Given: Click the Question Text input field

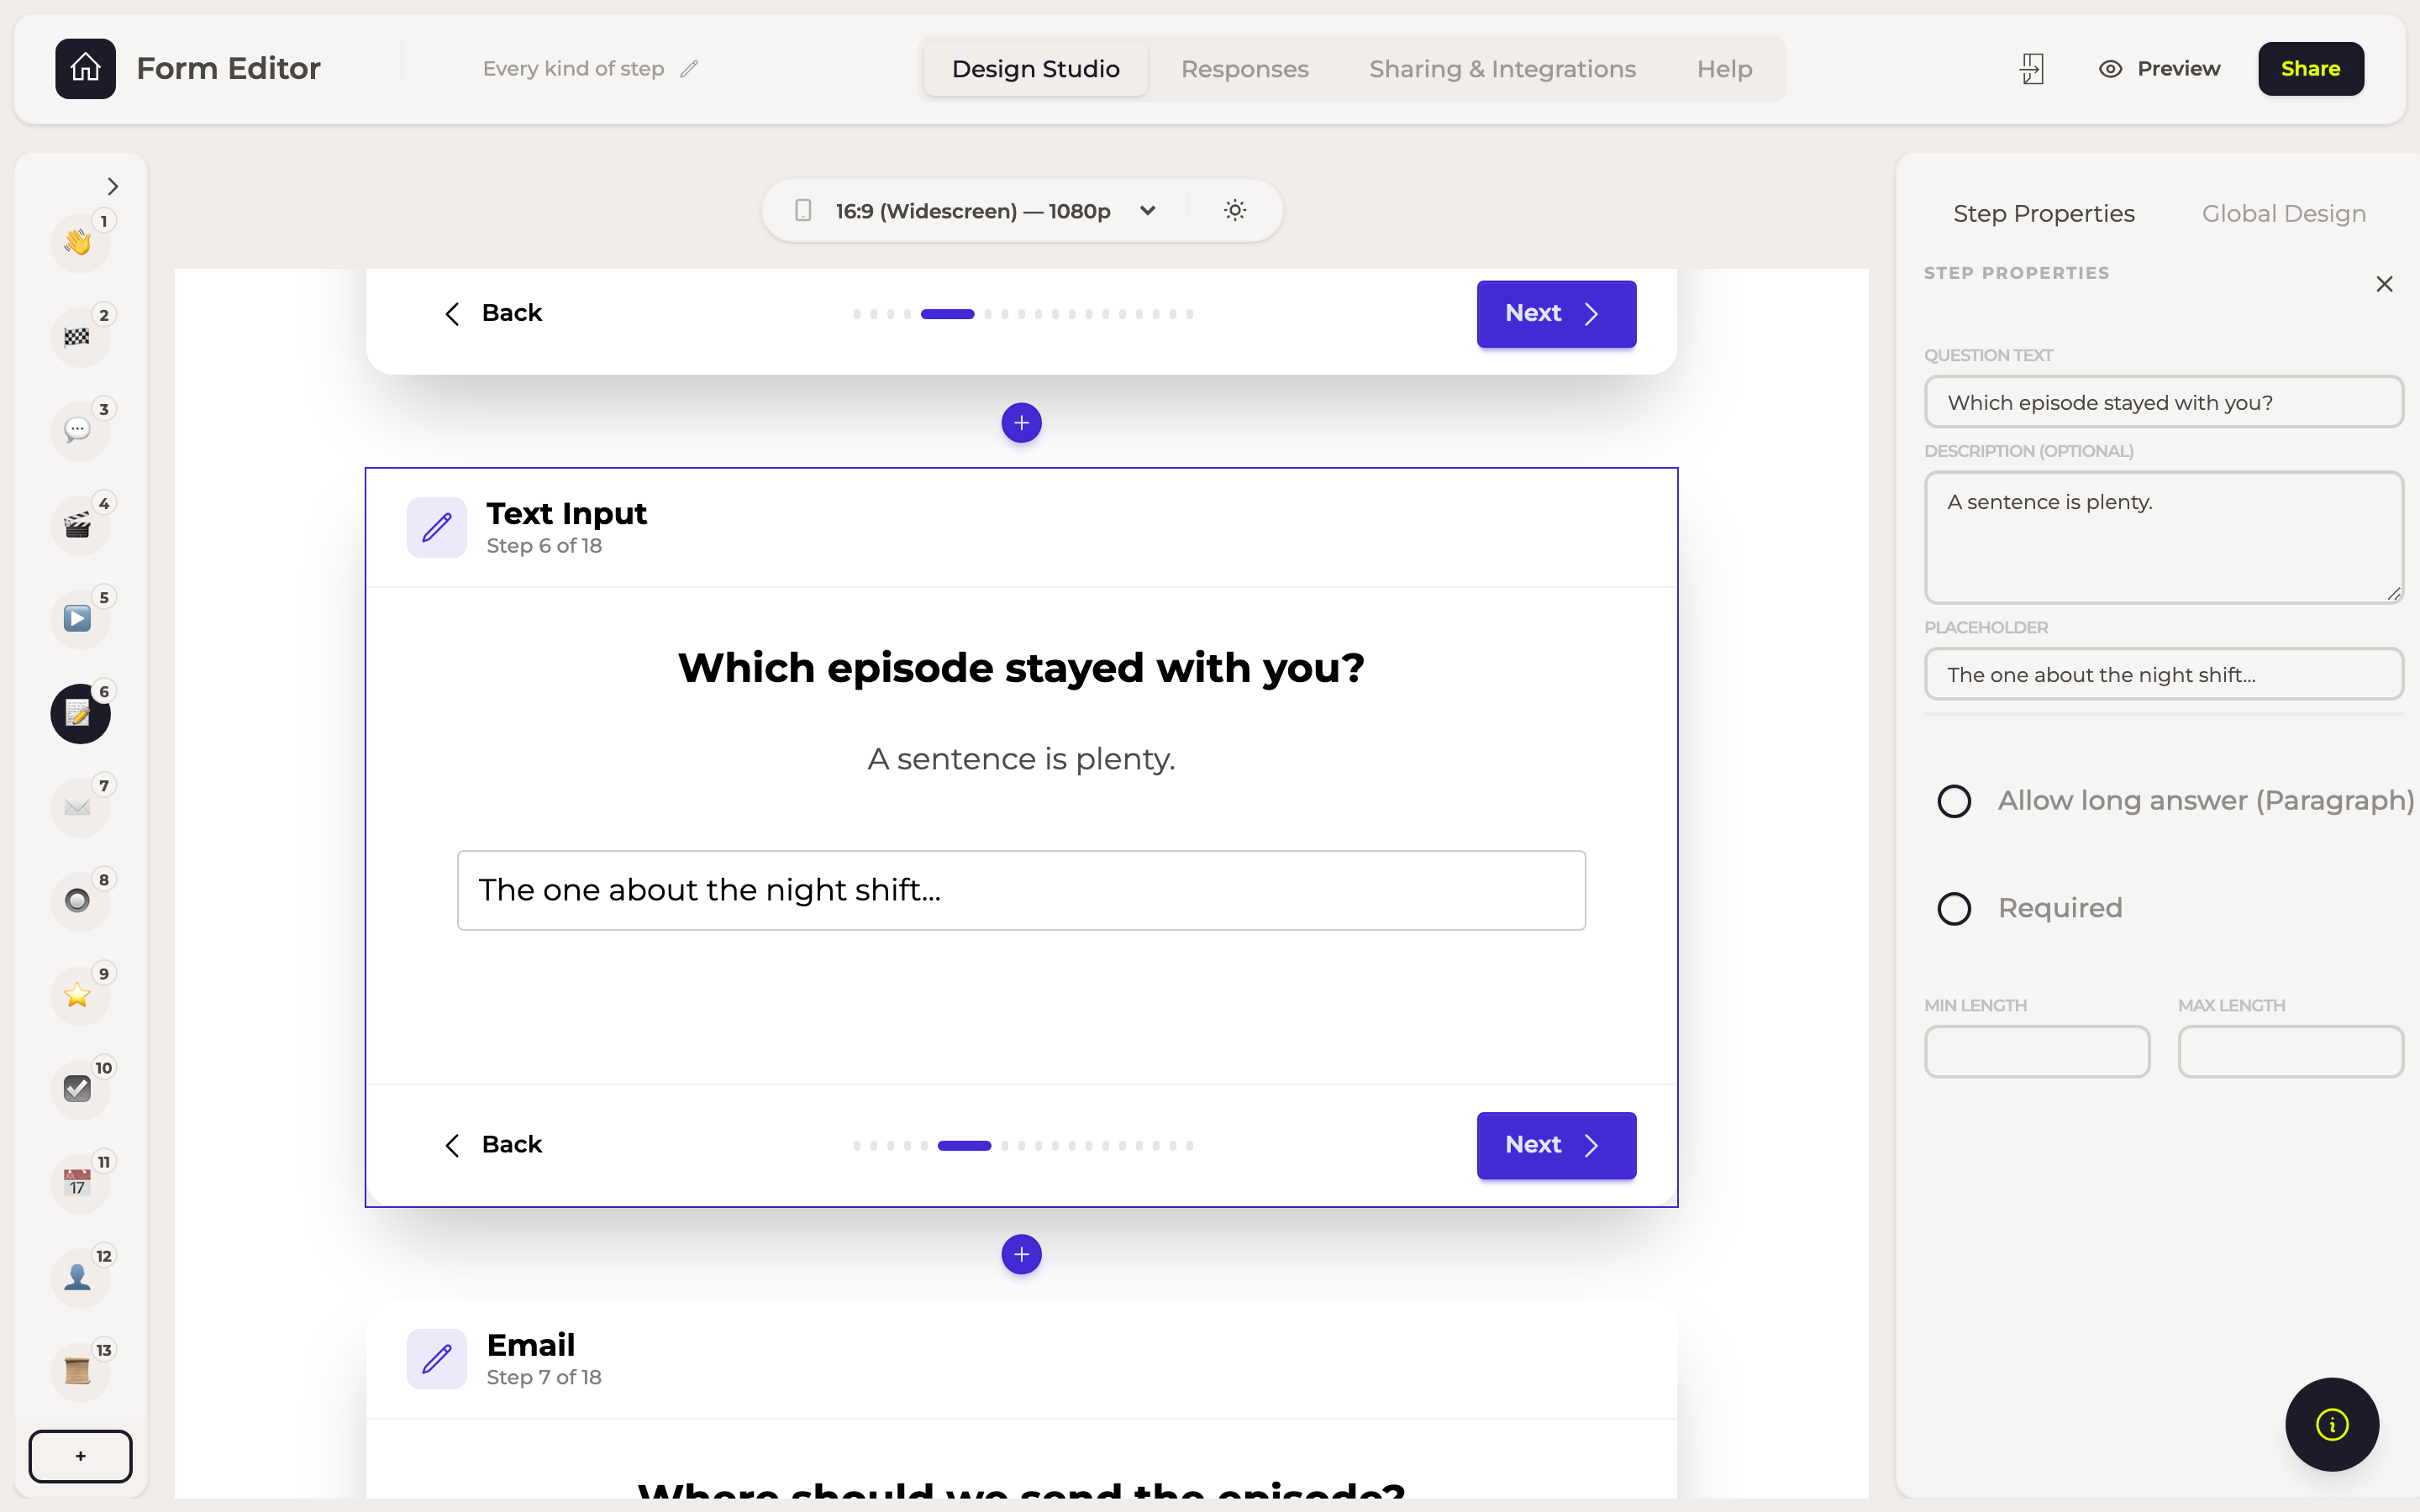Looking at the screenshot, I should click(x=2163, y=402).
